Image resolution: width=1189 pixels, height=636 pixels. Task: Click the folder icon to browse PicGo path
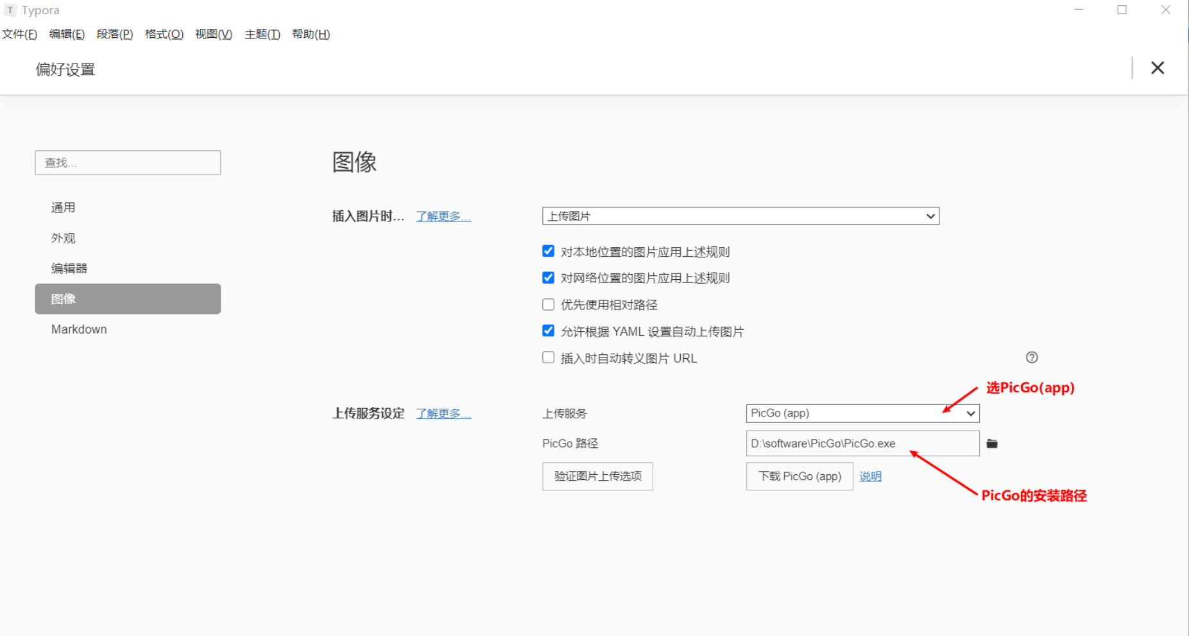[992, 443]
